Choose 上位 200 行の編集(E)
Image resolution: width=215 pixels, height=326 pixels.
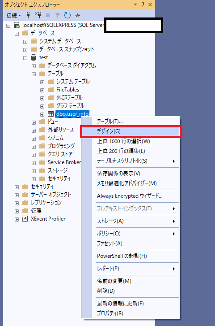point(131,151)
